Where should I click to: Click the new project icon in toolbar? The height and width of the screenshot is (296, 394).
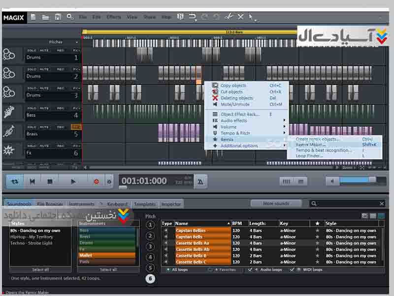pyautogui.click(x=33, y=17)
